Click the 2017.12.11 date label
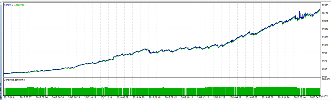The width and height of the screenshot is (331, 100). click(106, 97)
